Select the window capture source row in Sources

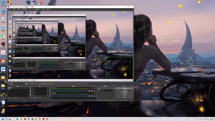click(x=40, y=96)
